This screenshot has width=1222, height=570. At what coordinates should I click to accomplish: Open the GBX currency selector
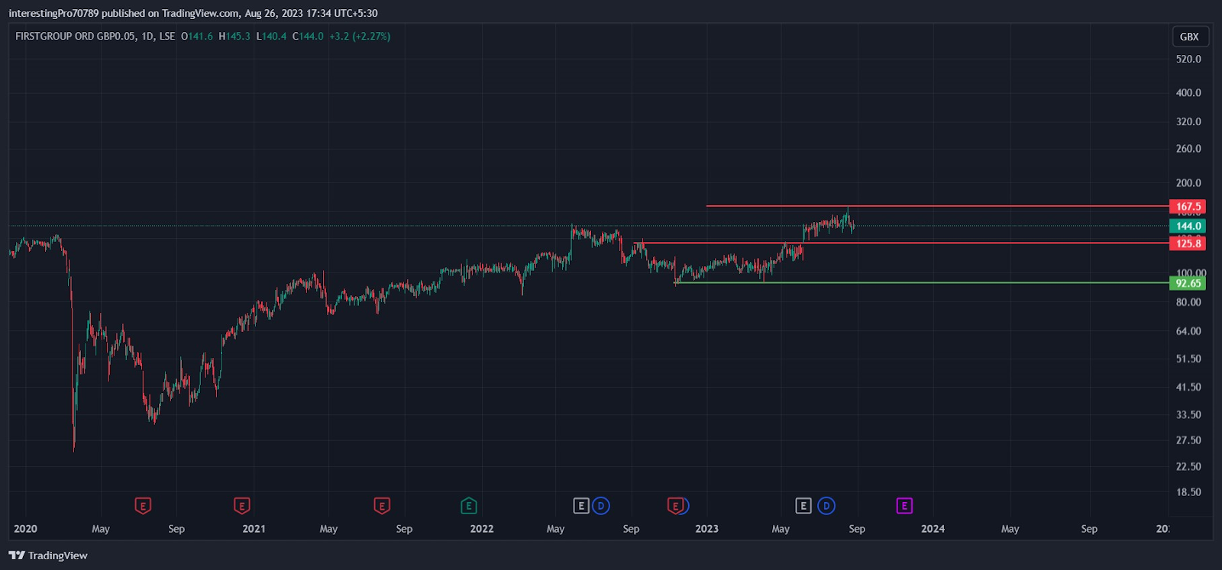pos(1189,37)
